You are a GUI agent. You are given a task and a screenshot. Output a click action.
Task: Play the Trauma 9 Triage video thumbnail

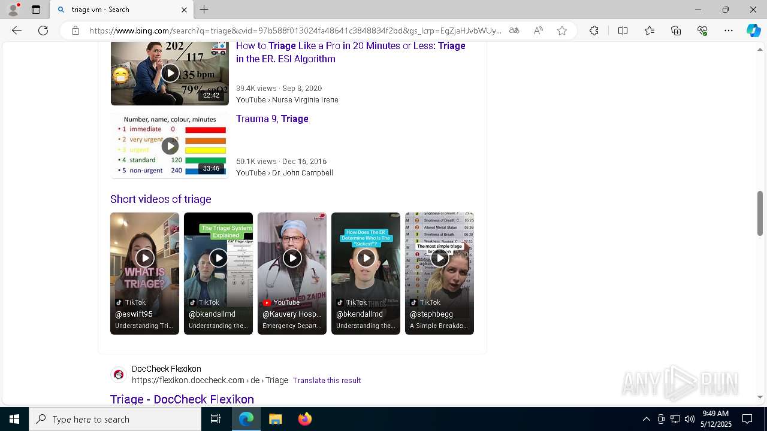pos(170,145)
